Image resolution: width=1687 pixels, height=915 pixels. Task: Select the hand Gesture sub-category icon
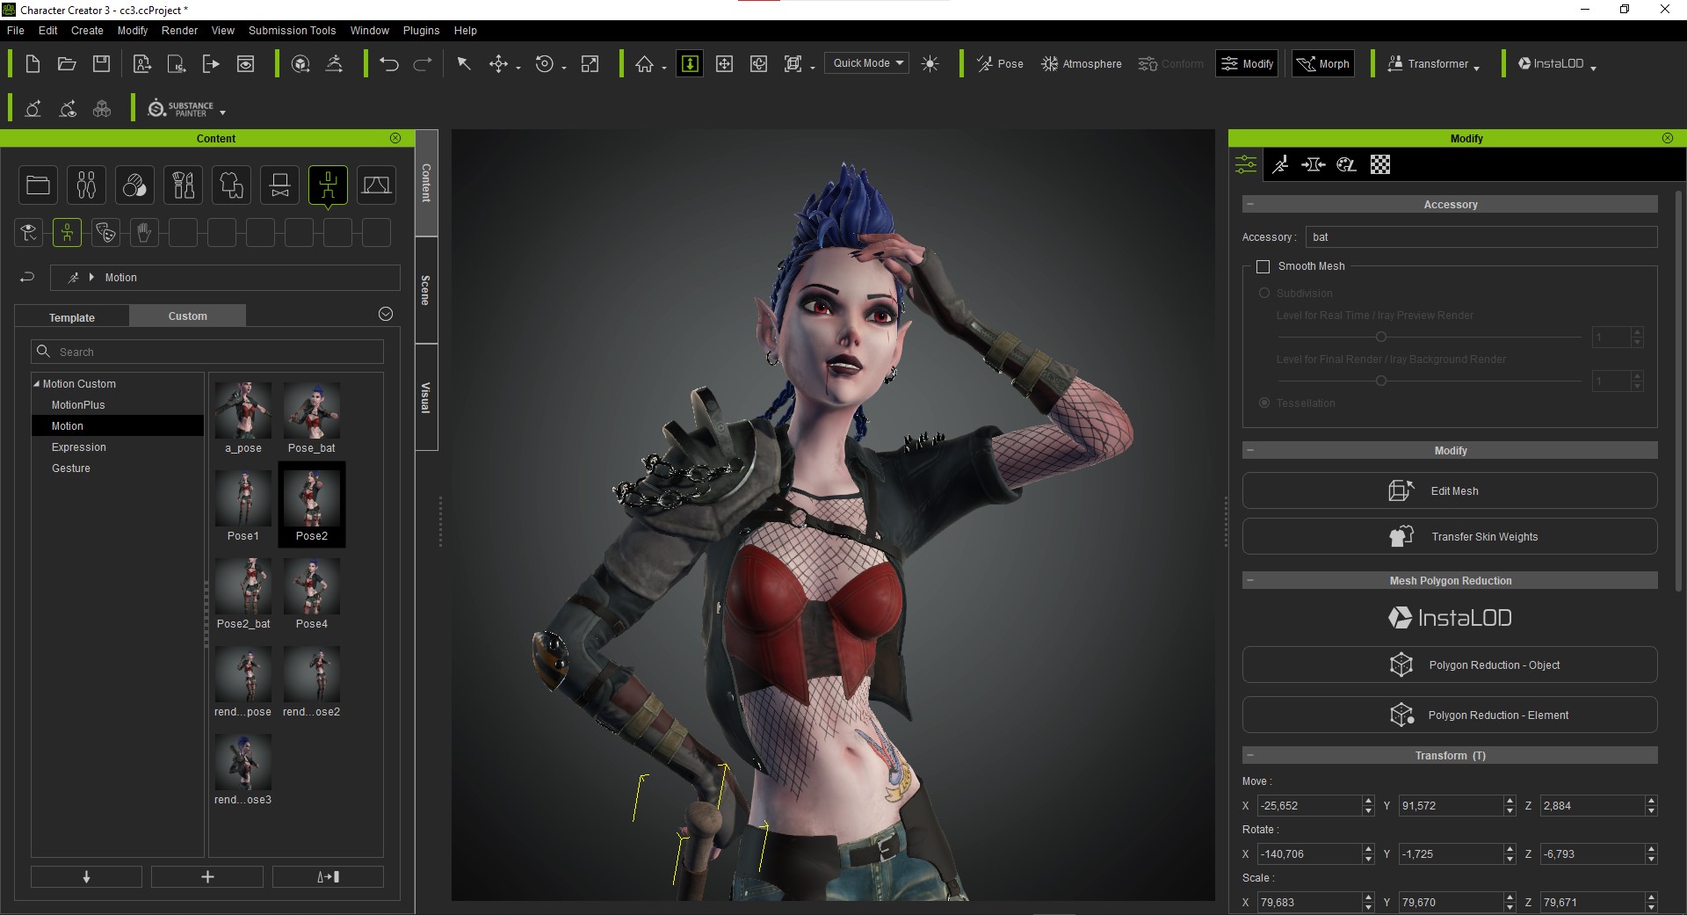[x=144, y=232]
